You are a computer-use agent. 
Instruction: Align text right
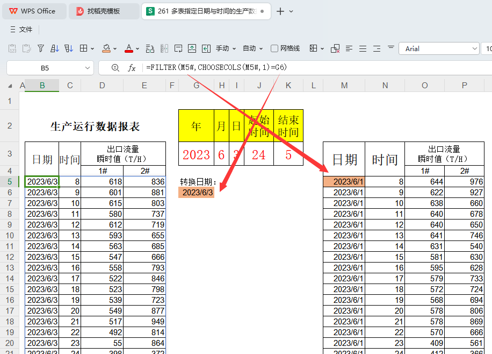tap(377, 48)
